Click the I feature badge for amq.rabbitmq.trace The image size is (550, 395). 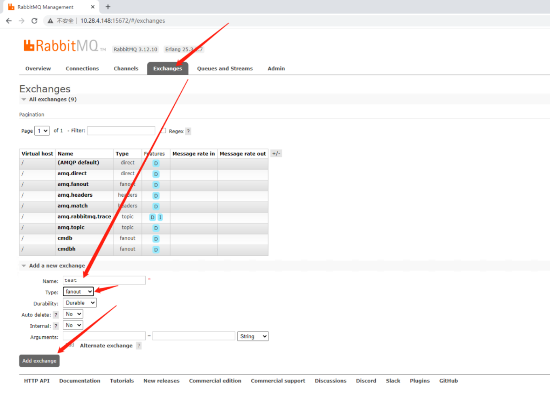(x=160, y=217)
